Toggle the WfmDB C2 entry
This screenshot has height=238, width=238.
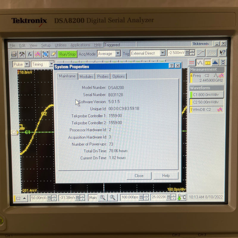[x=206, y=109]
